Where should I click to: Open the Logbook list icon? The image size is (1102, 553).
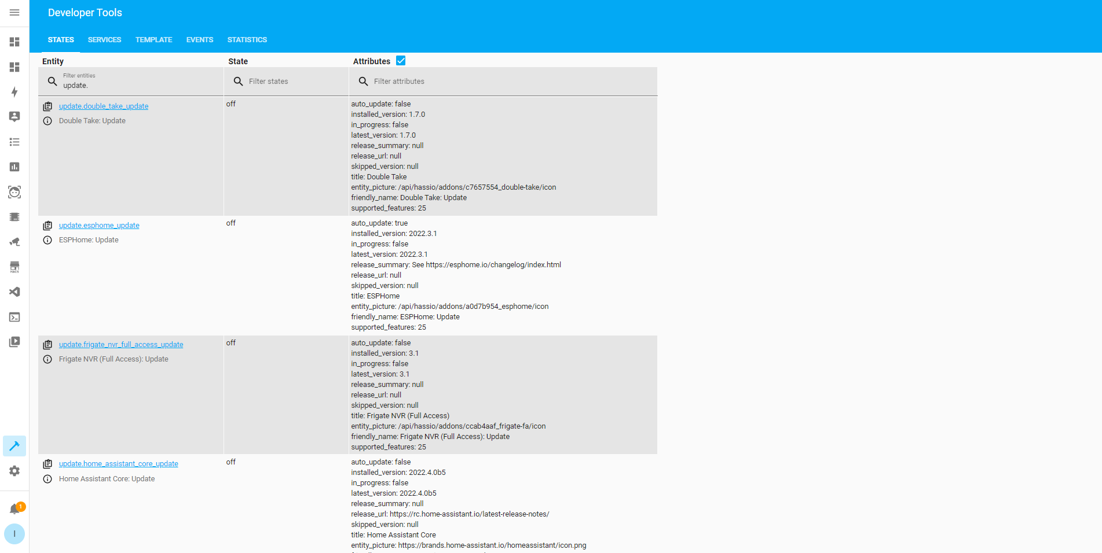coord(14,142)
